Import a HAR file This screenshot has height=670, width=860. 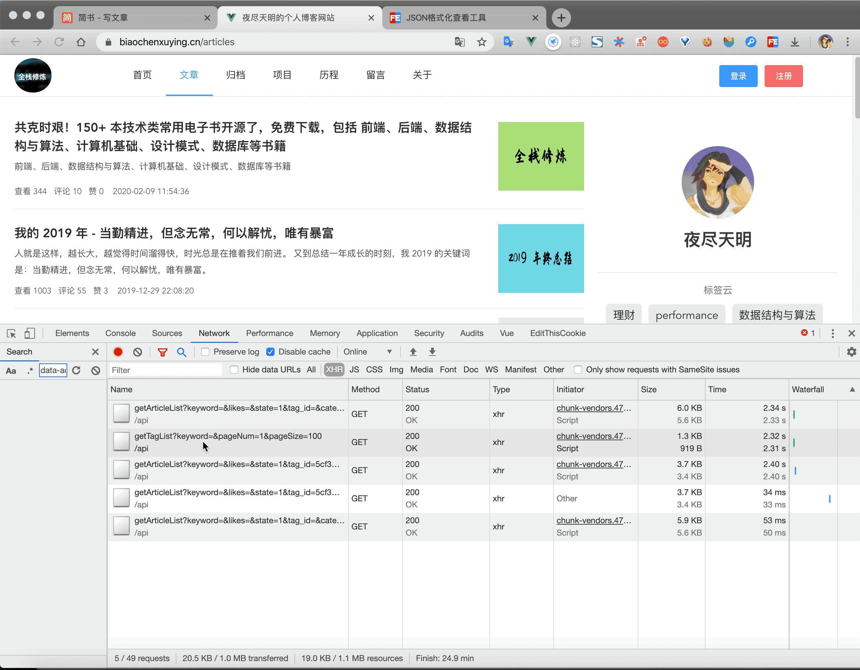coord(413,352)
